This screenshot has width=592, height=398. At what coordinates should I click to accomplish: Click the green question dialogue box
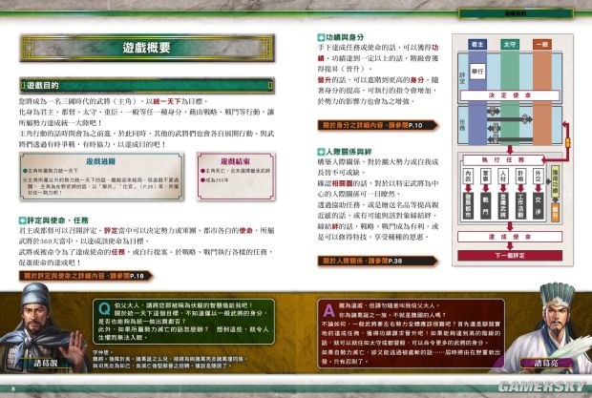pyautogui.click(x=184, y=322)
